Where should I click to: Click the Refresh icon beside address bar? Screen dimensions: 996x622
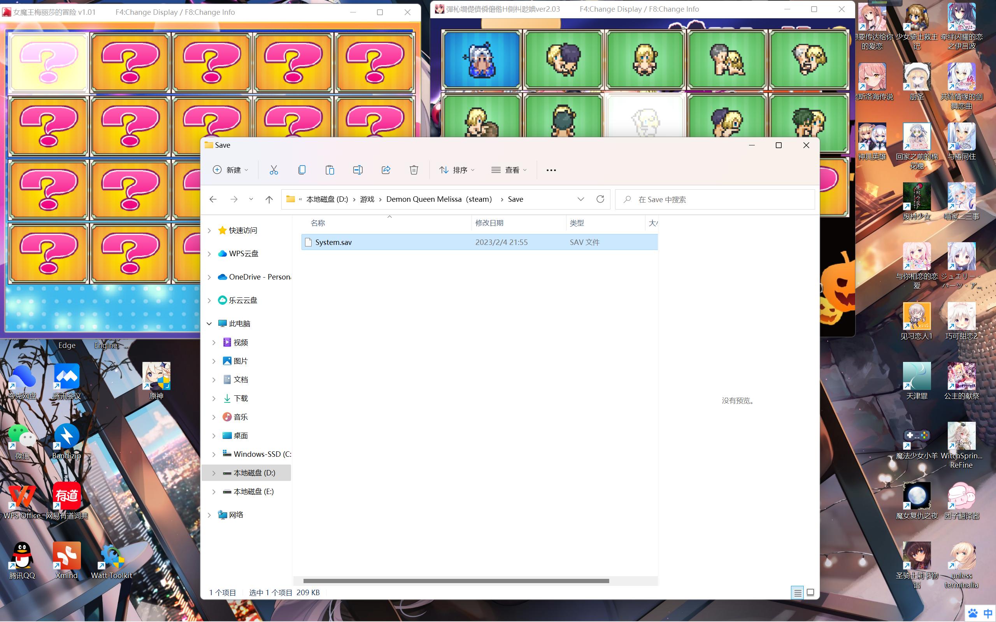[x=600, y=199]
